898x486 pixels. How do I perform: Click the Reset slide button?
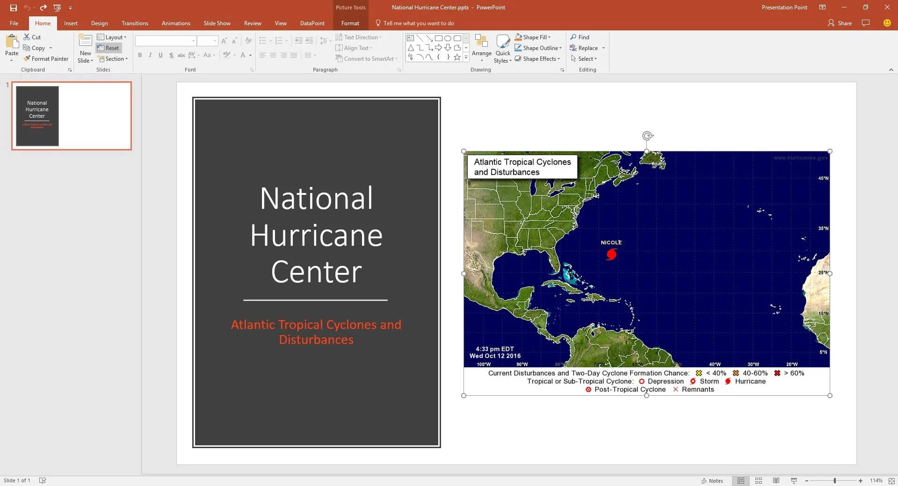tap(109, 48)
